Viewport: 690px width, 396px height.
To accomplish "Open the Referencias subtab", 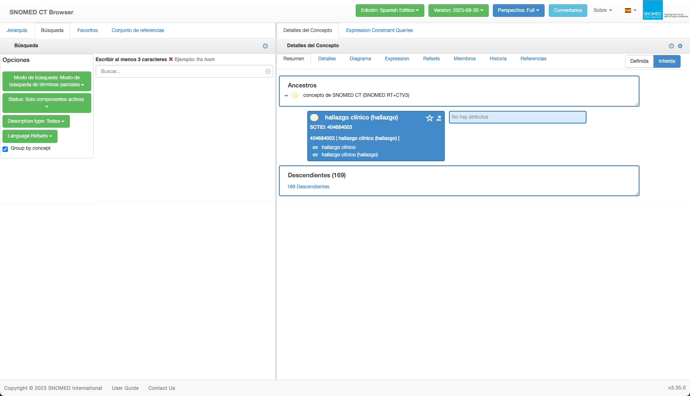I will [533, 59].
